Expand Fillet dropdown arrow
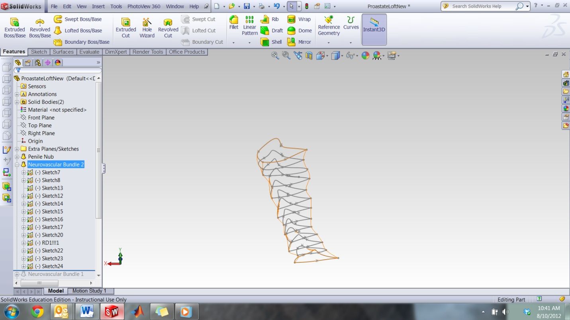This screenshot has height=320, width=570. click(234, 43)
